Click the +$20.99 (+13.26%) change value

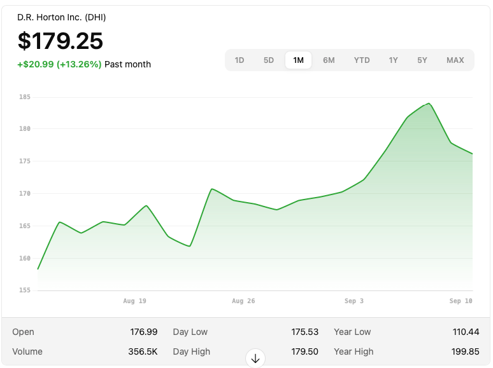coord(59,64)
